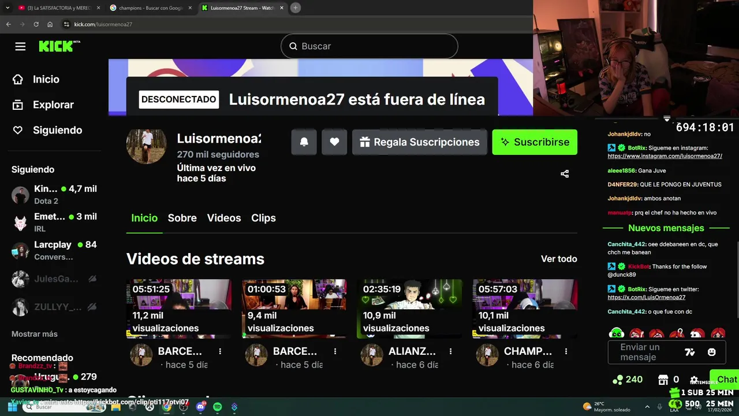Open the browser tab search dropdown
Image resolution: width=739 pixels, height=416 pixels.
[7, 8]
